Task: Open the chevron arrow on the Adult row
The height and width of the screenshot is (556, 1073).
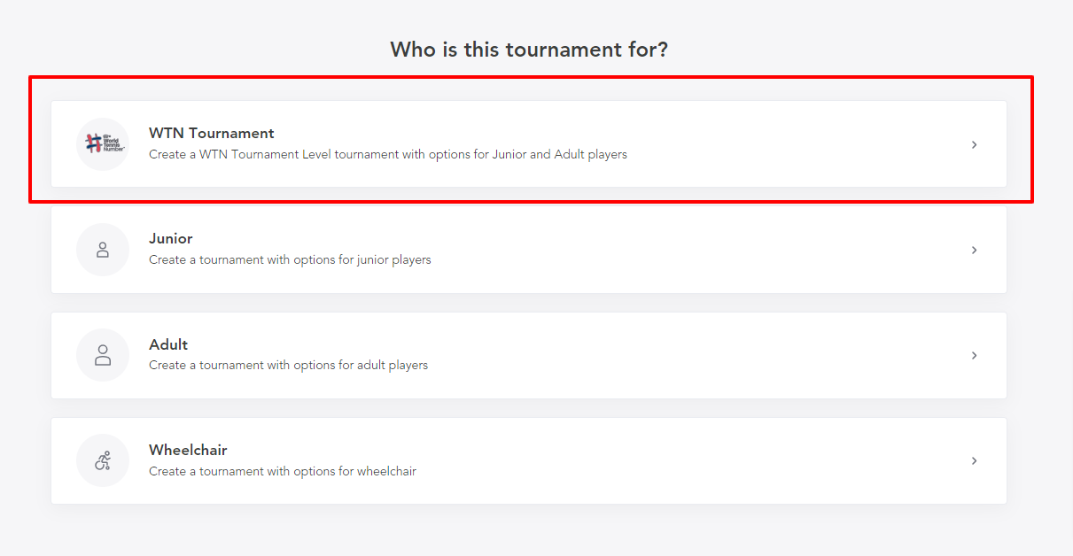Action: [974, 355]
